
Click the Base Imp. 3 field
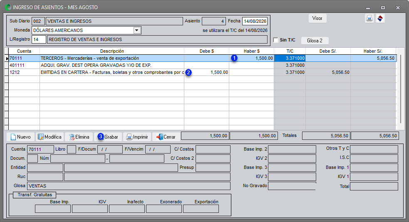(x=292, y=168)
